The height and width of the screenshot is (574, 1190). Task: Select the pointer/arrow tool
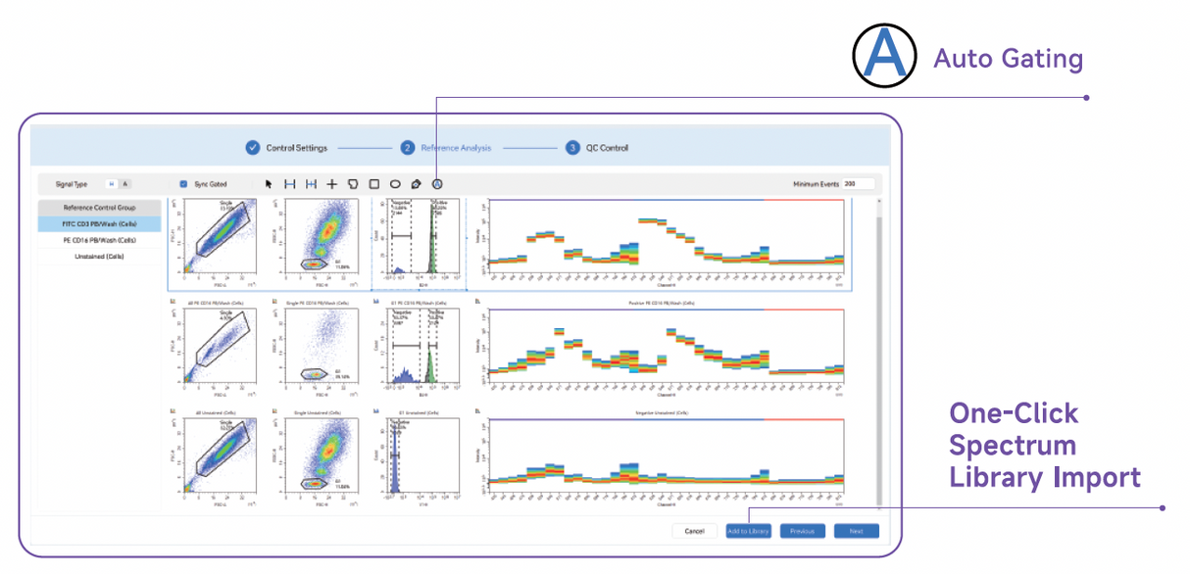coord(269,184)
